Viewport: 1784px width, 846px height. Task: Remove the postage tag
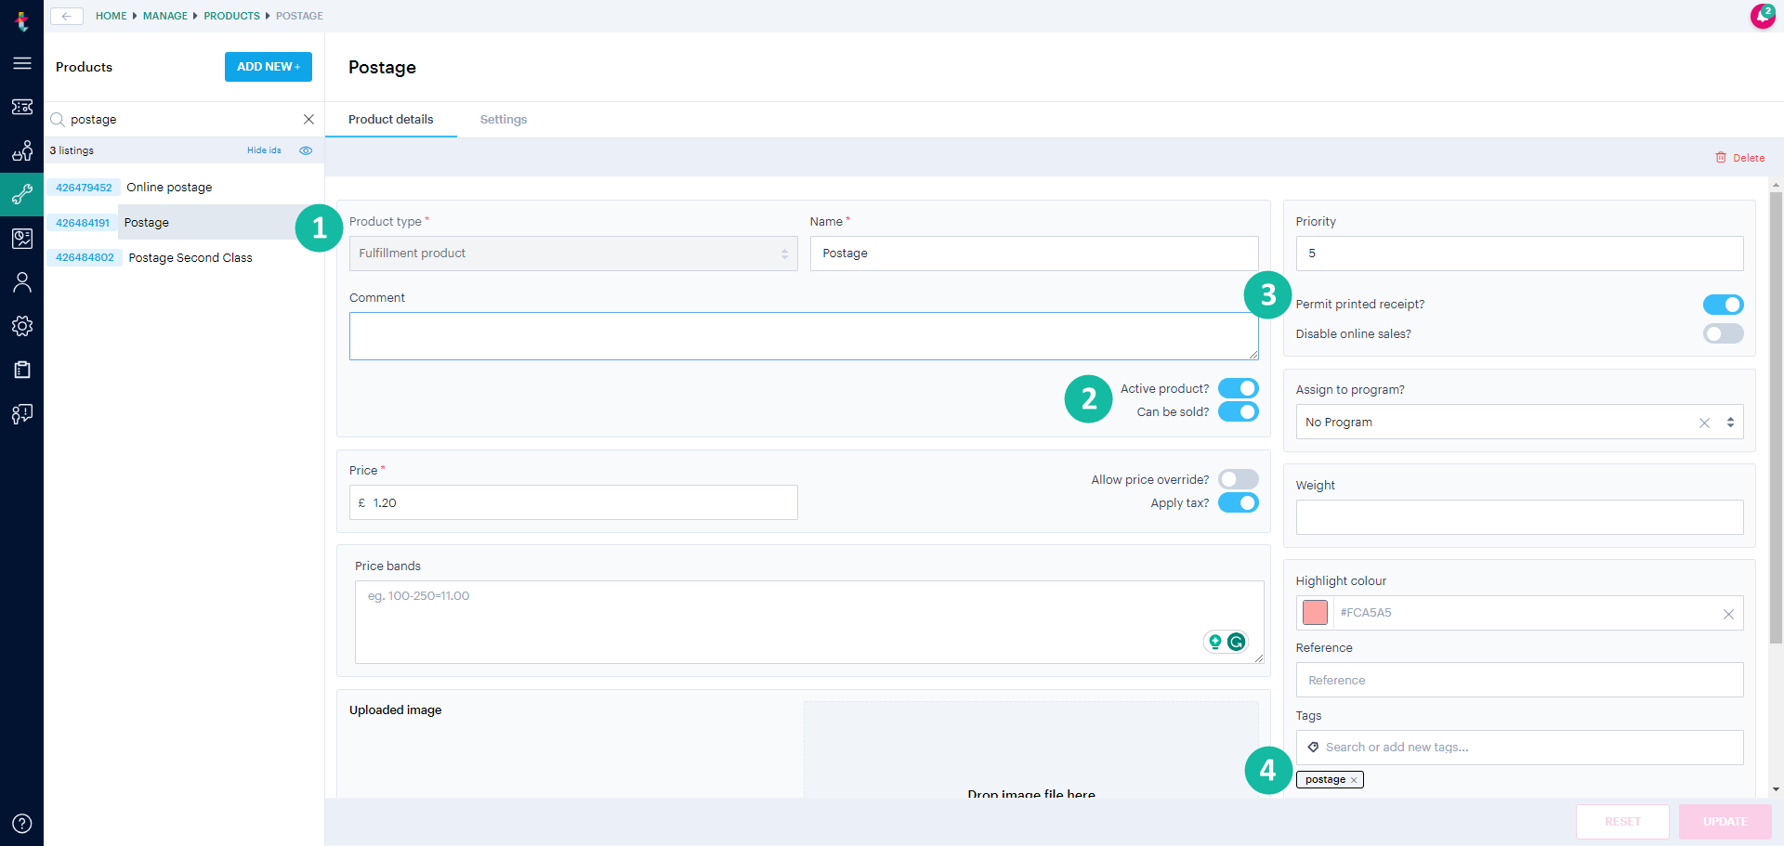1354,780
